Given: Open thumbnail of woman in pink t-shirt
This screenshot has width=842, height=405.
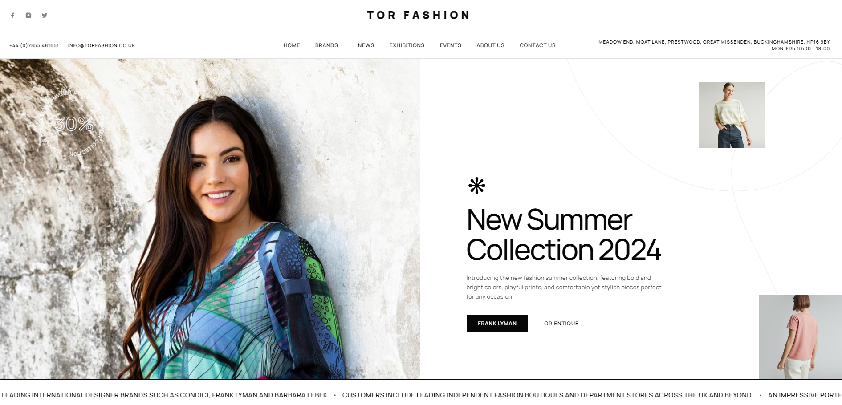Looking at the screenshot, I should (800, 337).
